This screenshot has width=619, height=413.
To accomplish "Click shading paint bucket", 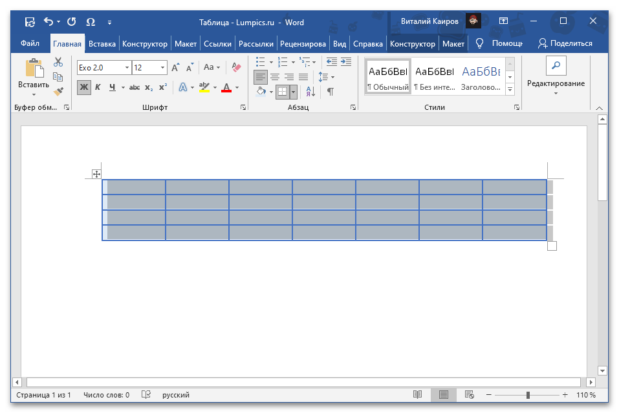I will point(261,92).
